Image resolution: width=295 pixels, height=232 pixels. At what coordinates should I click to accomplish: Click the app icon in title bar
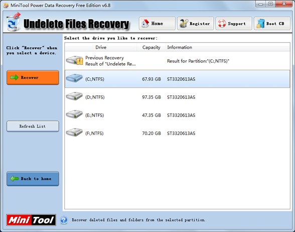[6, 5]
